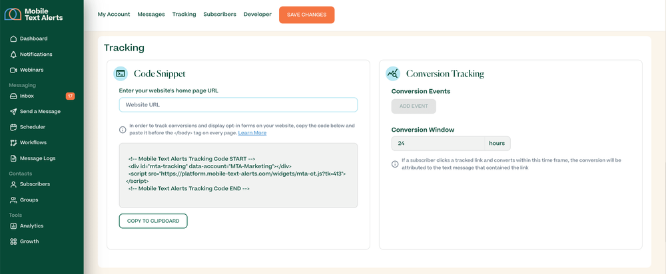Open Growth in the sidebar
Image resolution: width=666 pixels, height=274 pixels.
click(x=29, y=241)
